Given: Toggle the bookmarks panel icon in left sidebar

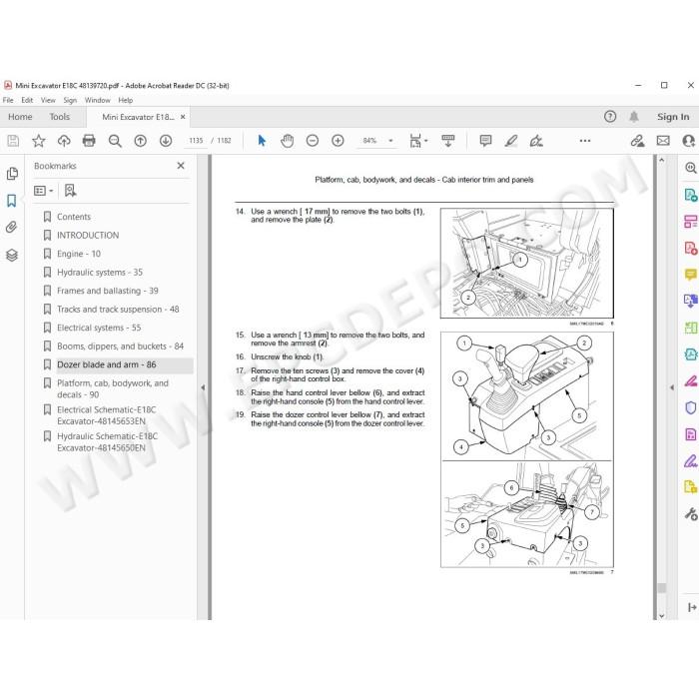Looking at the screenshot, I should 12,201.
